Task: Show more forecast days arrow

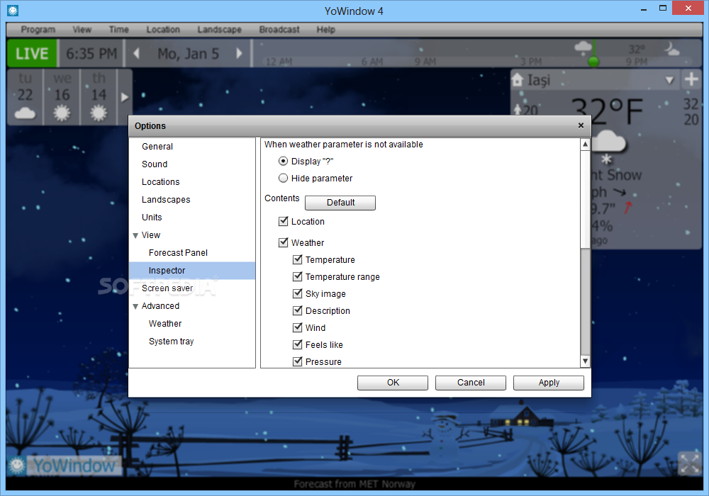Action: [x=125, y=97]
